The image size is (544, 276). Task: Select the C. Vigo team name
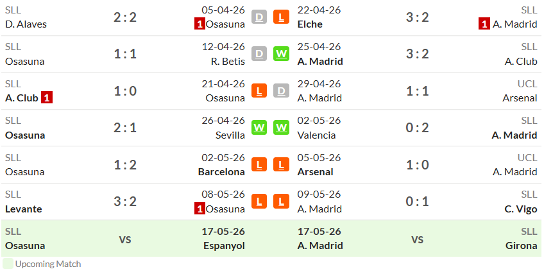521,209
